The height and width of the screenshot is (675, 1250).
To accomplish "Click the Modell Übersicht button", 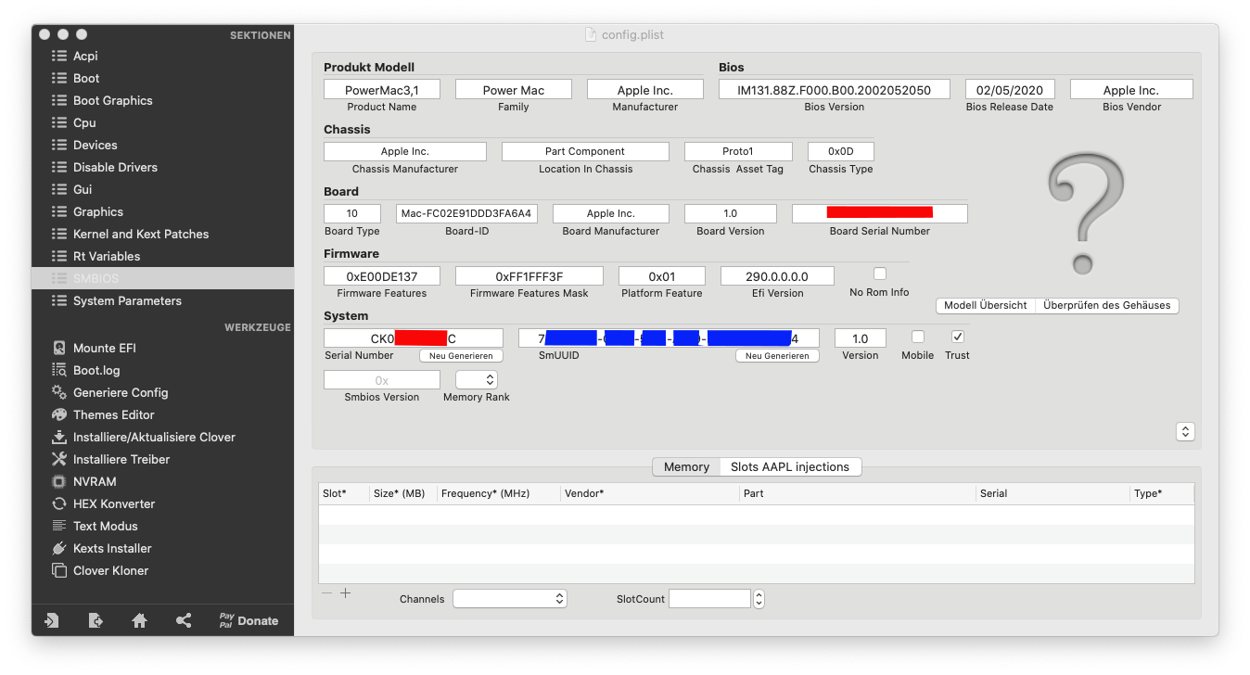I will (986, 305).
